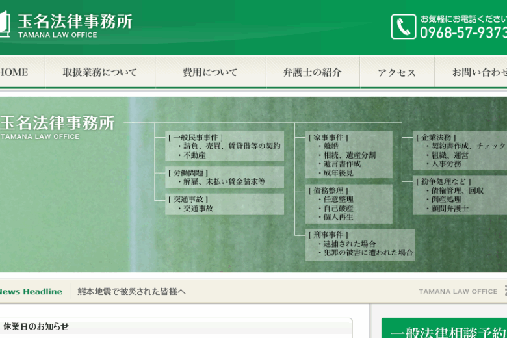The height and width of the screenshot is (338, 507).
Task: Click the 休業日のお知らせ section heading
Action: tap(36, 327)
